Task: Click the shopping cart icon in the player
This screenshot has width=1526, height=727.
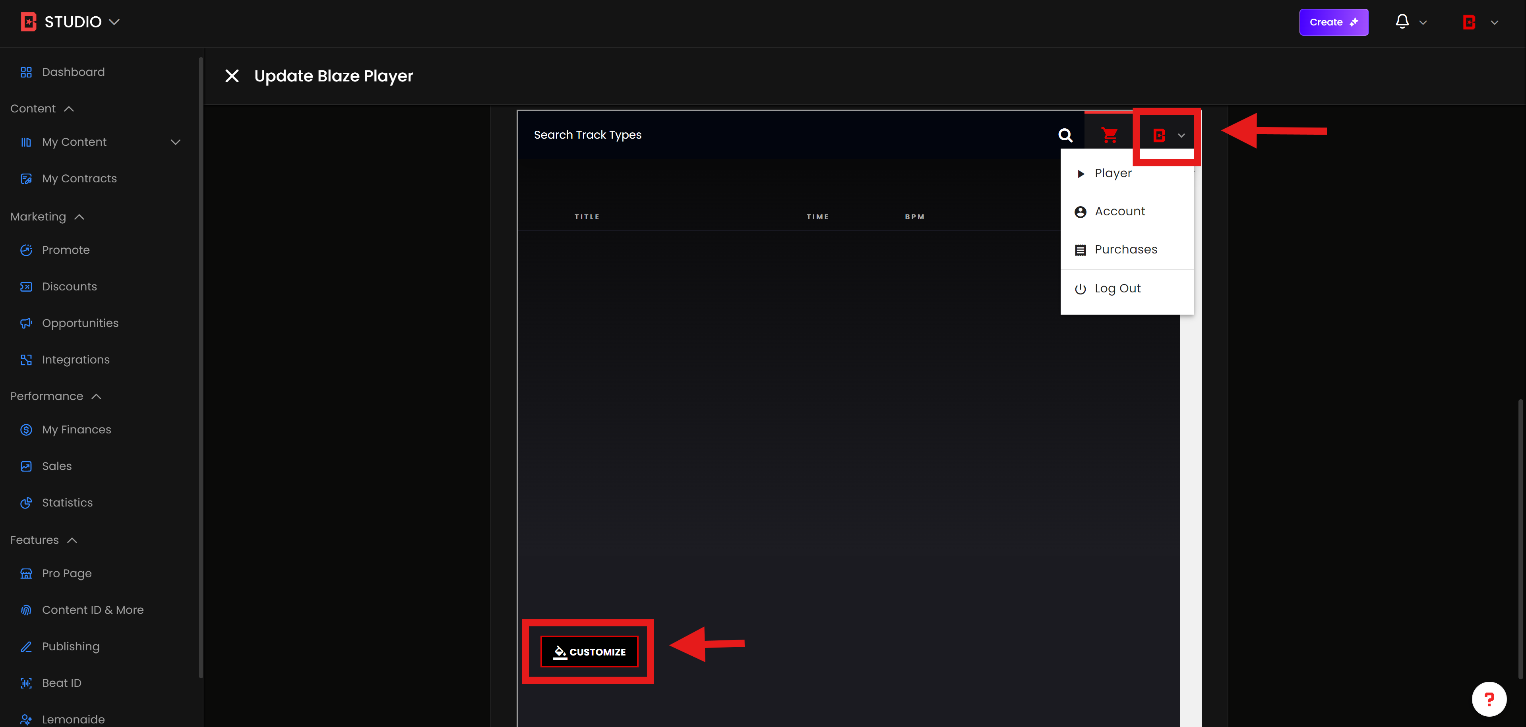Action: tap(1109, 135)
